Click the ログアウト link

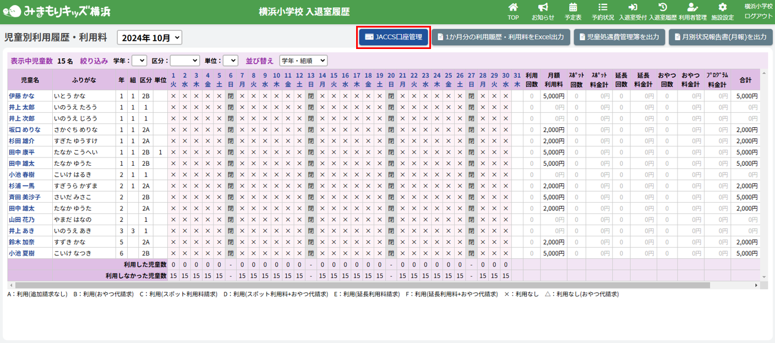pos(758,17)
